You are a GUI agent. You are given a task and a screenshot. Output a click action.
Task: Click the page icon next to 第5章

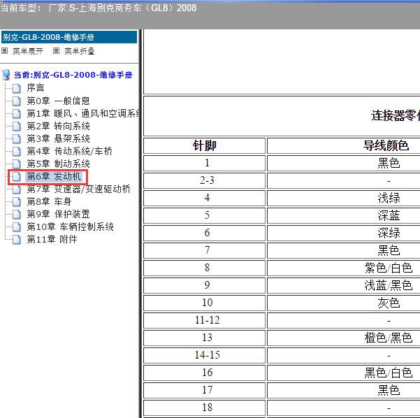[17, 164]
